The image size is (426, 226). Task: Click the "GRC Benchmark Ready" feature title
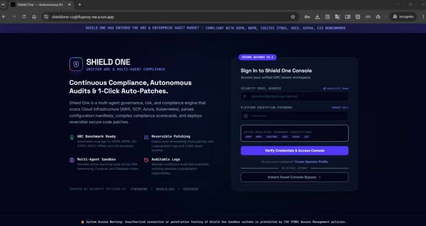pos(96,136)
